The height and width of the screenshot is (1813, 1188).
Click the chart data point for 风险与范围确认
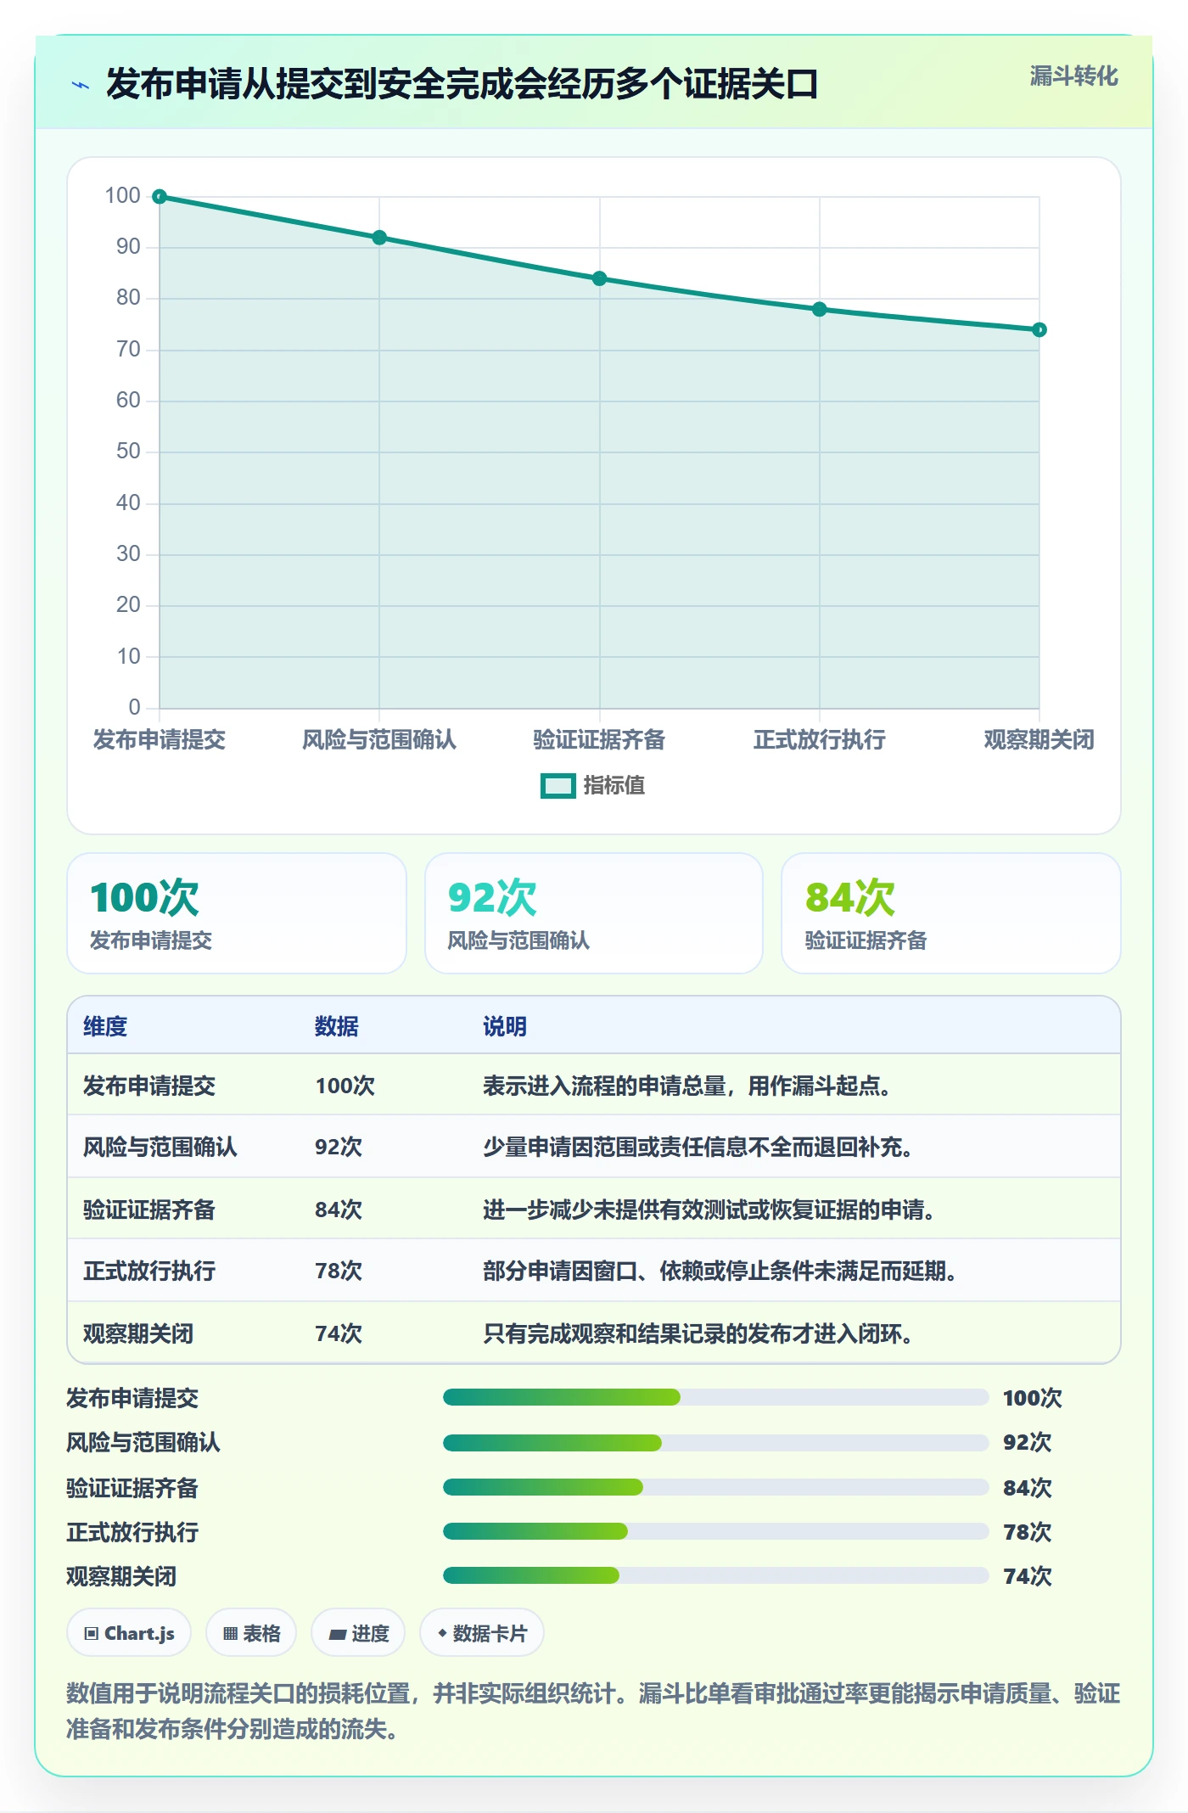pyautogui.click(x=379, y=238)
